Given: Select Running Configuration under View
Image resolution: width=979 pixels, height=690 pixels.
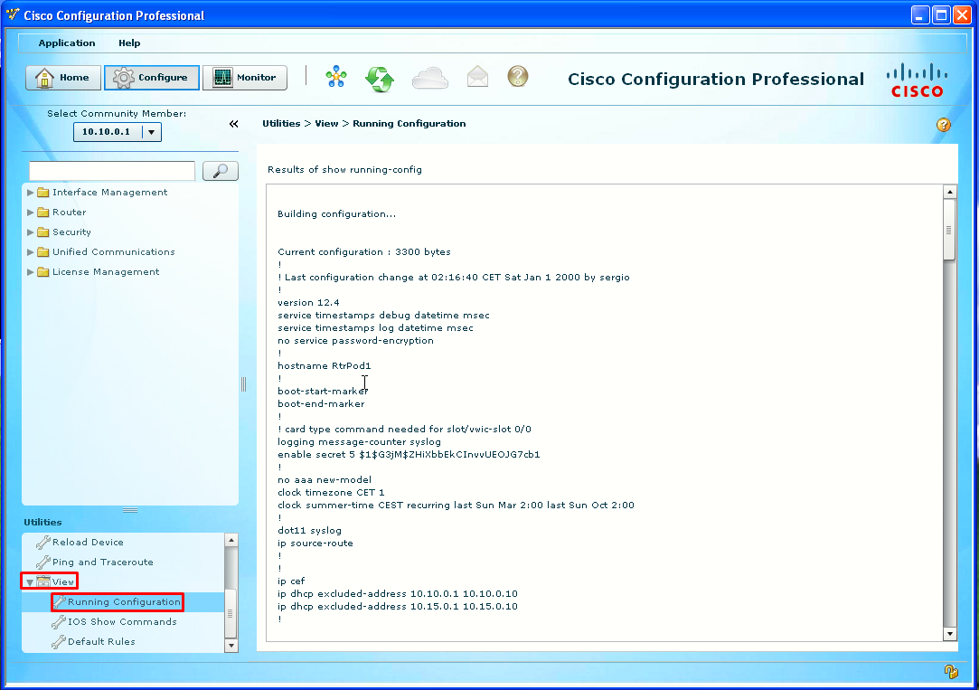Looking at the screenshot, I should point(124,602).
